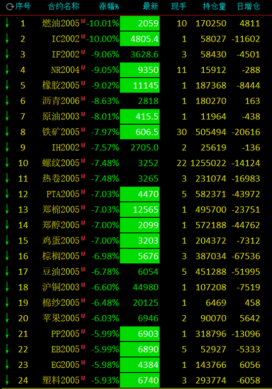Viewport: 272px width, 389px height.
Task: Click the red M marker beside 塑料2005
Action: pyautogui.click(x=83, y=378)
